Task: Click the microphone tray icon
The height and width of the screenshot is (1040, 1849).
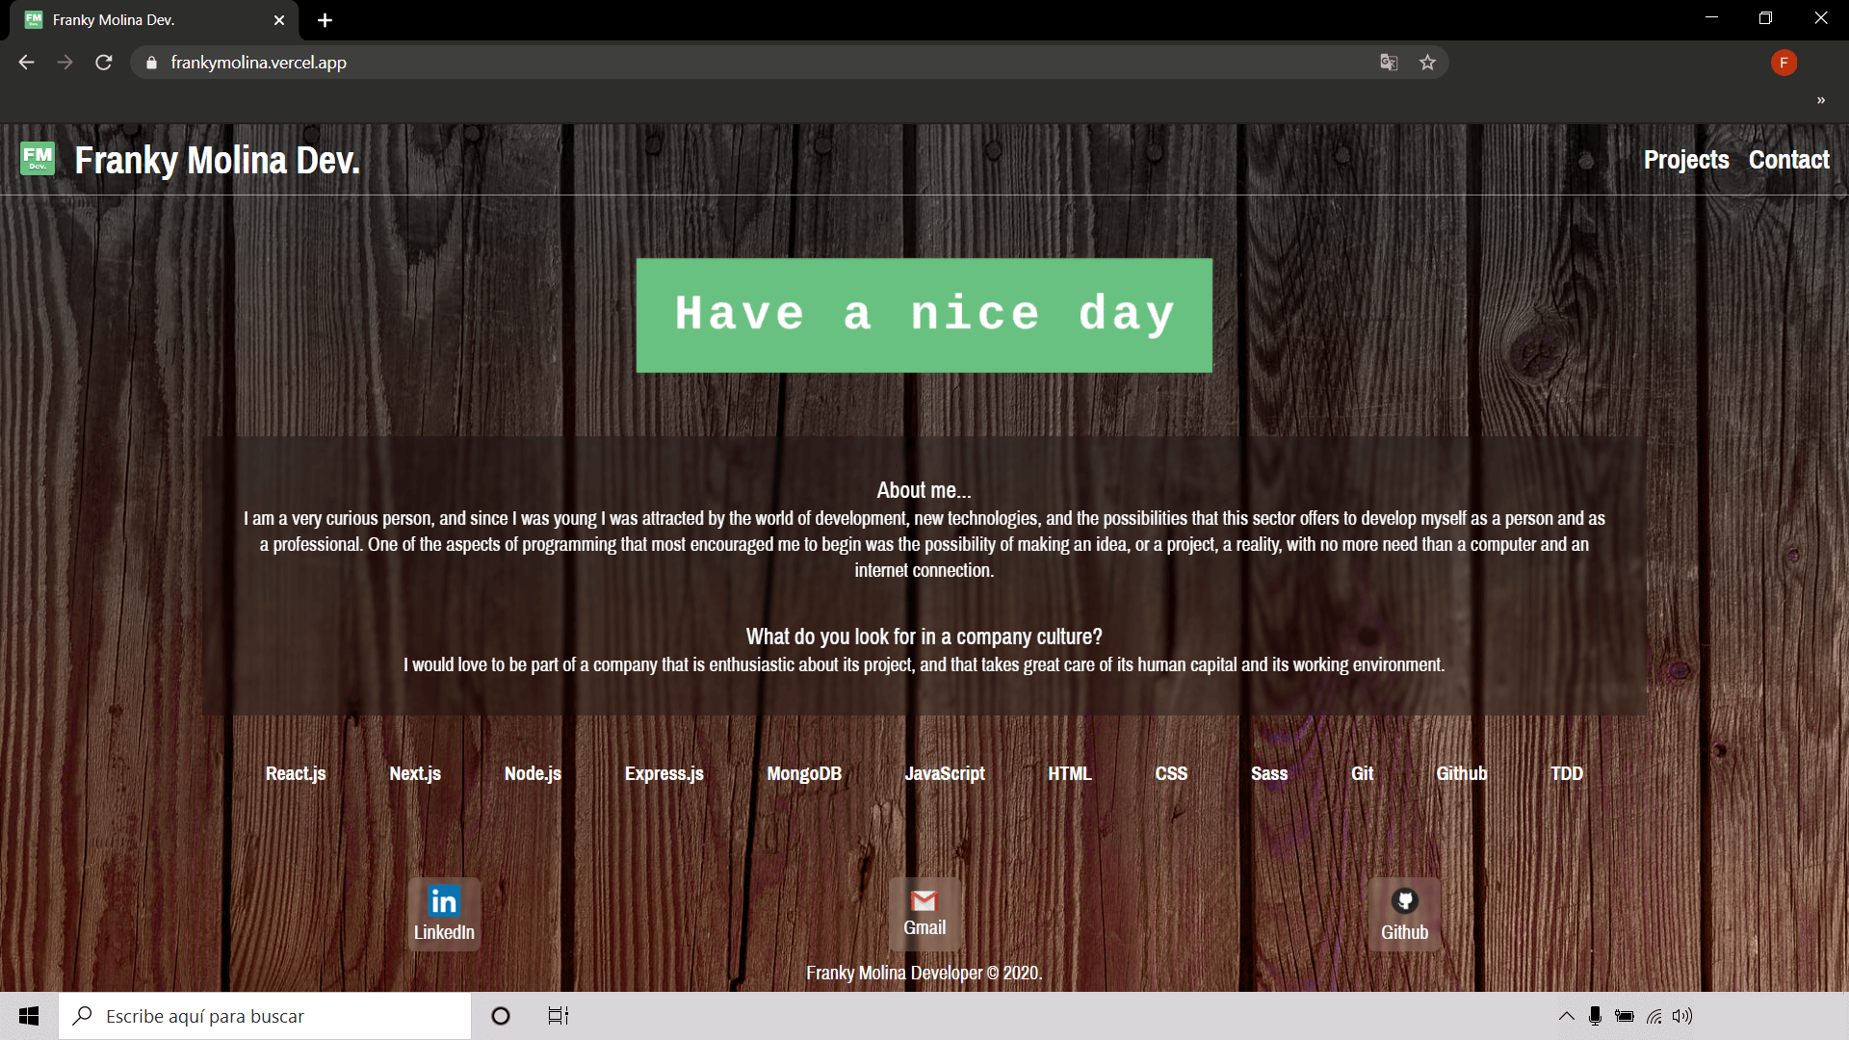Action: tap(1596, 1016)
